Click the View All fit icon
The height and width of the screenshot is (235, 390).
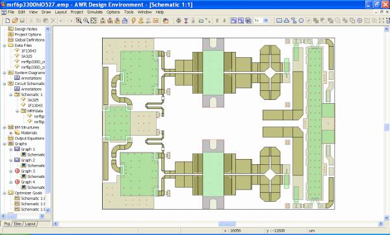(x=94, y=21)
